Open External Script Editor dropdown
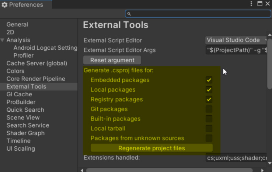The width and height of the screenshot is (272, 172). (237, 40)
